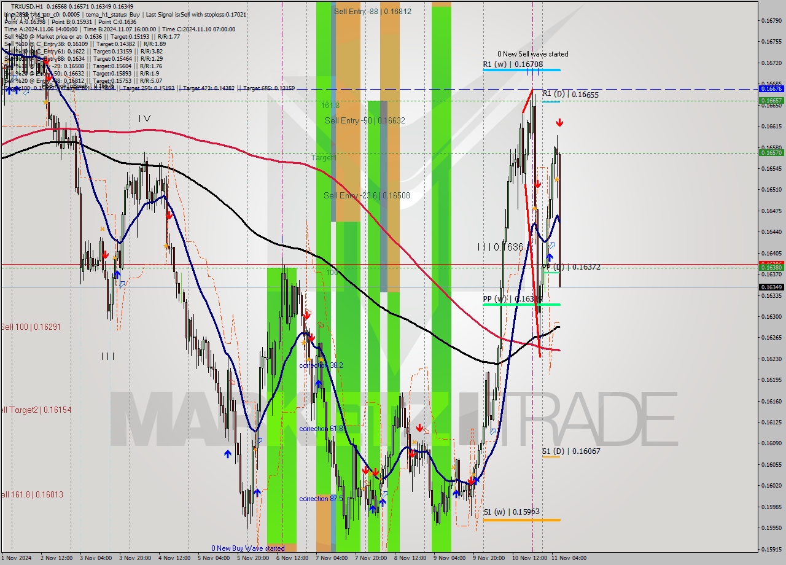The image size is (786, 565).
Task: Click '8 Nov 12:00' on the time axis
Action: tap(410, 558)
